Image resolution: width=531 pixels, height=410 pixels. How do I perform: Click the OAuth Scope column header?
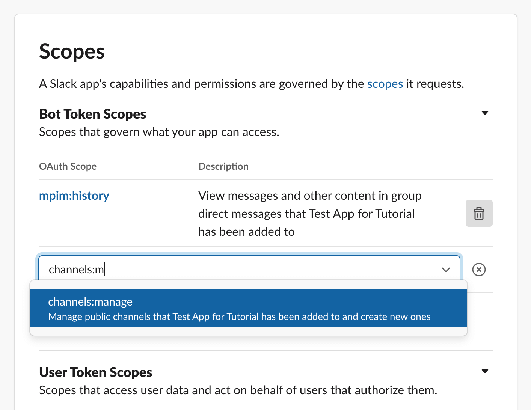[68, 166]
